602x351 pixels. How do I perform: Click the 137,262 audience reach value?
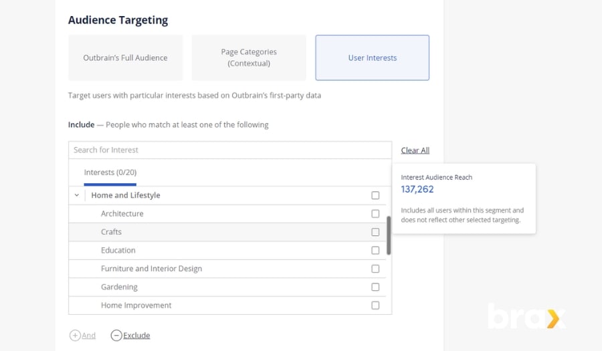[x=417, y=189]
